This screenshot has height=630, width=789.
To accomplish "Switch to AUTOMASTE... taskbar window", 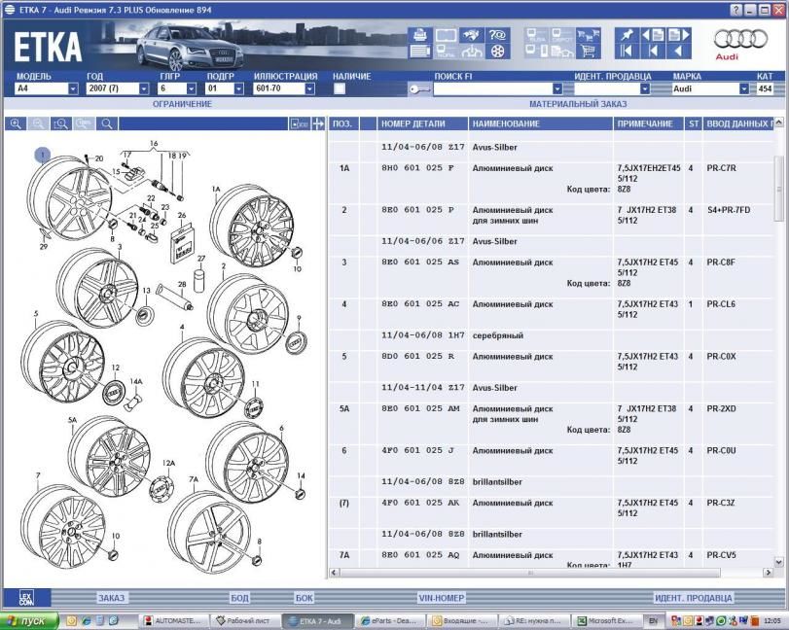I will point(174,621).
